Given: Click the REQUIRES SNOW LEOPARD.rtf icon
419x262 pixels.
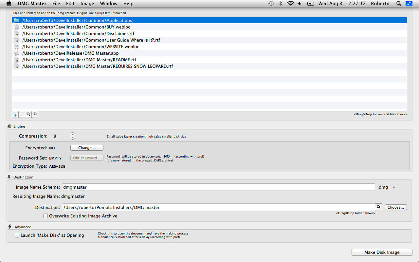Looking at the screenshot, I should [x=16, y=66].
